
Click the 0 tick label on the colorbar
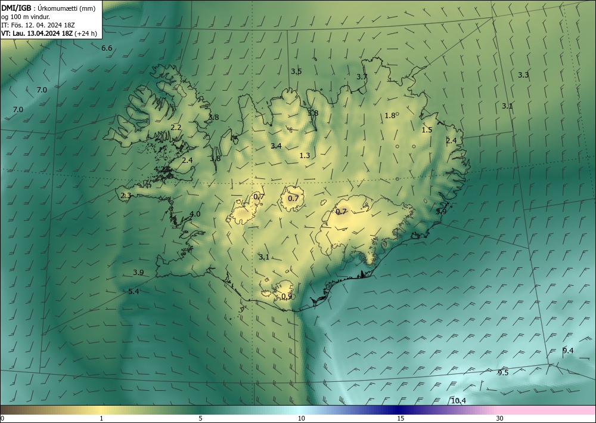click(x=2, y=418)
